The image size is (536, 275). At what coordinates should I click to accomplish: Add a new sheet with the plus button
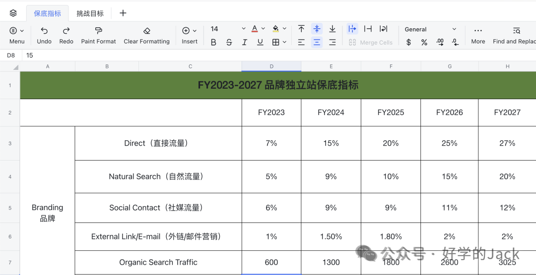point(123,13)
